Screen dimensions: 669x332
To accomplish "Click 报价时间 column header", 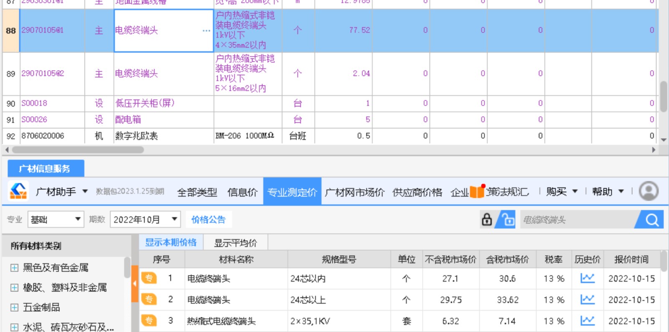I will coord(631,259).
